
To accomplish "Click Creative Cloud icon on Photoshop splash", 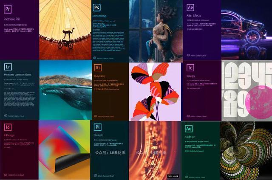I will coord(94,58).
